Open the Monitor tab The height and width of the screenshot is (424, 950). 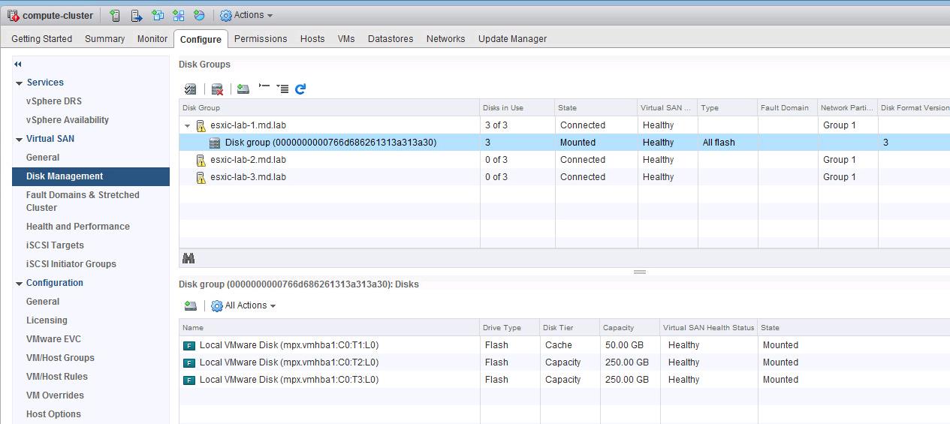(152, 39)
